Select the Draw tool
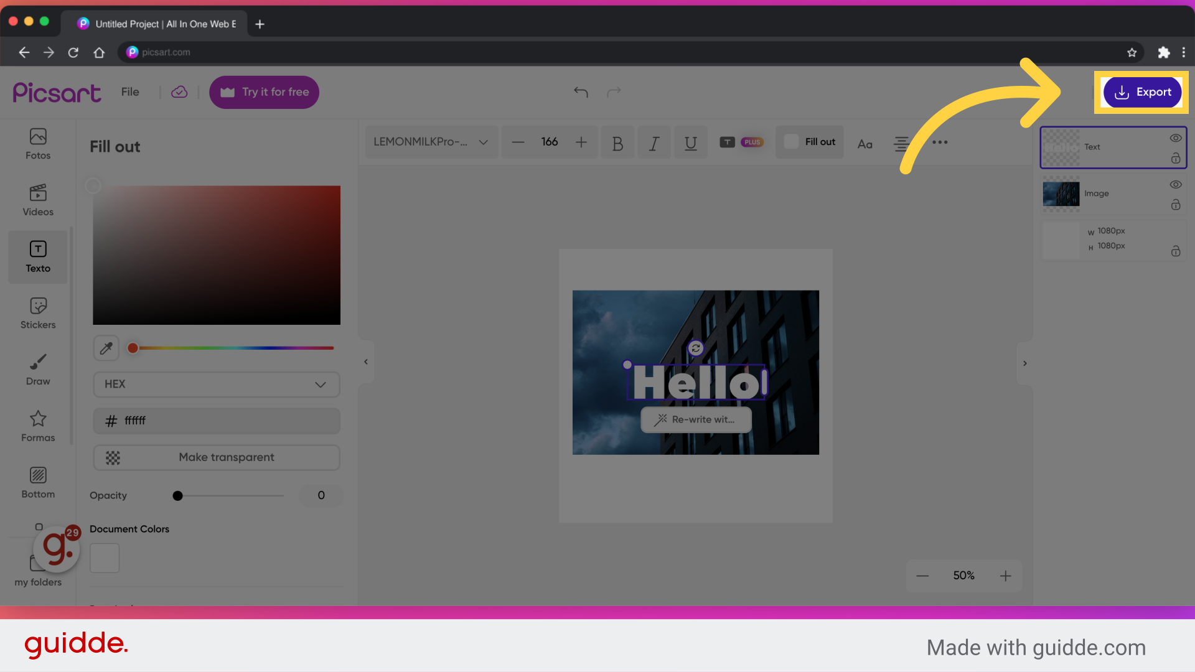The width and height of the screenshot is (1195, 672). 37,370
